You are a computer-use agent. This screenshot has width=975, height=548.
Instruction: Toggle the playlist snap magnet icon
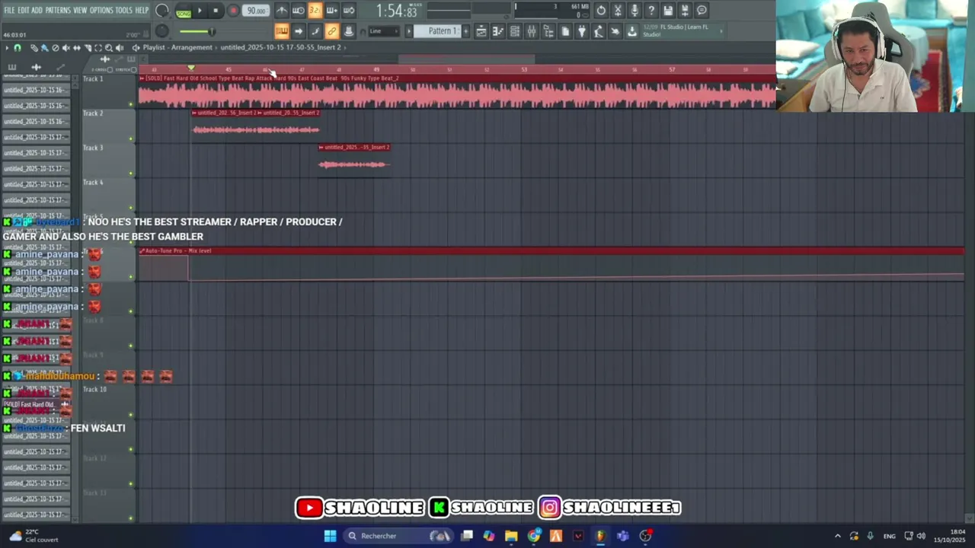click(18, 48)
